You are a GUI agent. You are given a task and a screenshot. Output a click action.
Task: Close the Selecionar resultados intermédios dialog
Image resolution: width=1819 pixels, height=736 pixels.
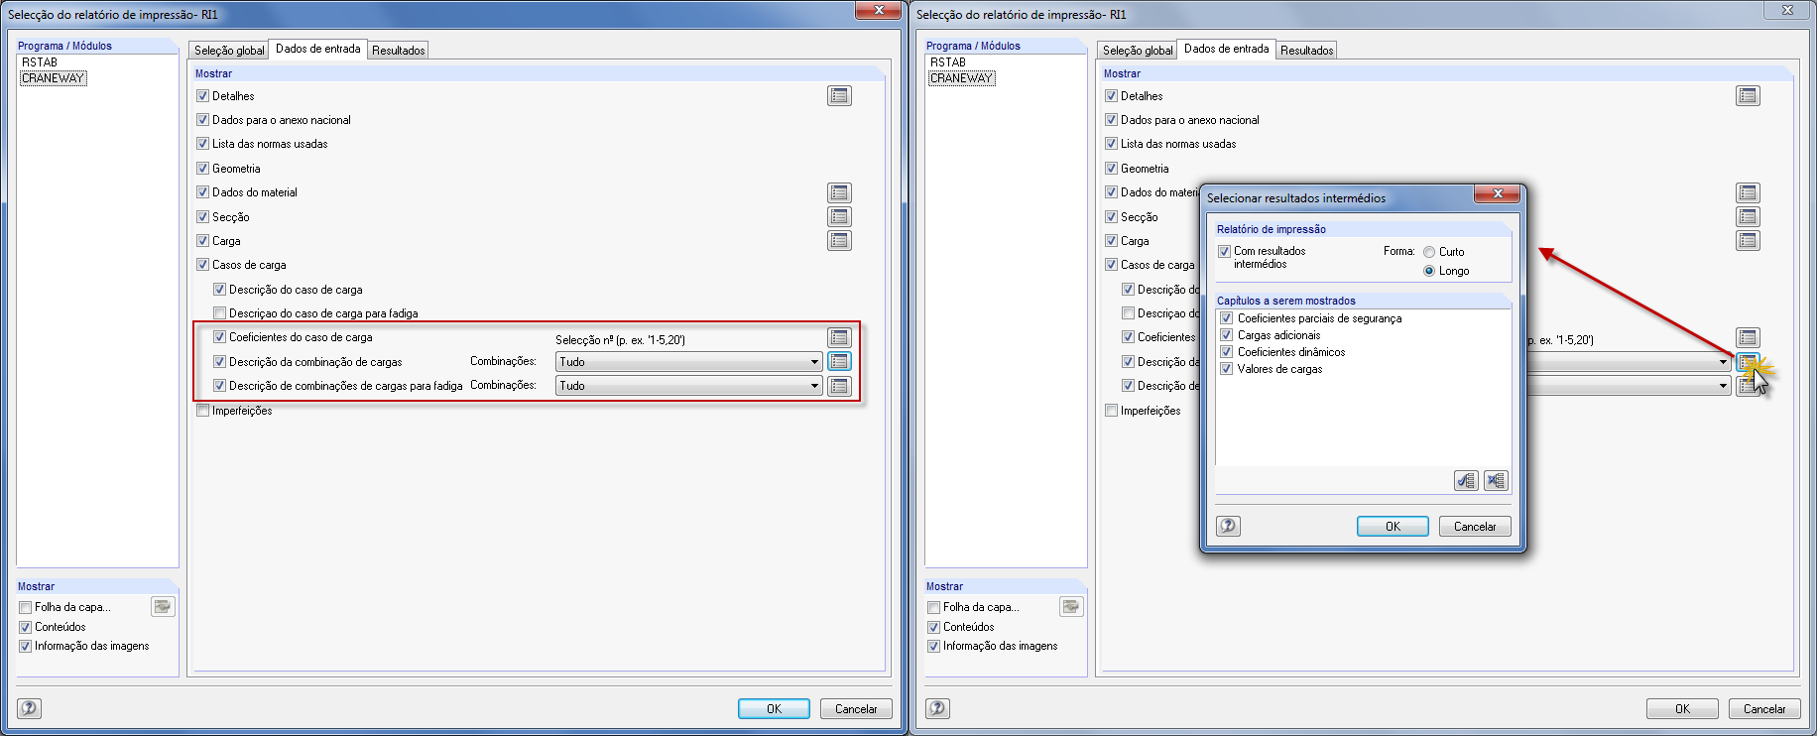1498,193
